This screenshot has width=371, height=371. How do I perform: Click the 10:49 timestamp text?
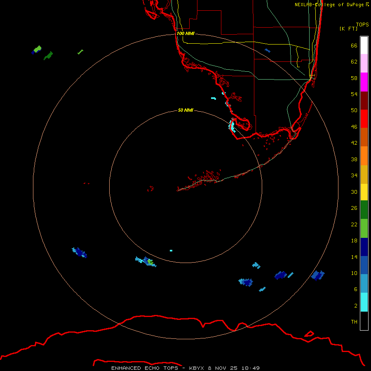click(x=251, y=368)
